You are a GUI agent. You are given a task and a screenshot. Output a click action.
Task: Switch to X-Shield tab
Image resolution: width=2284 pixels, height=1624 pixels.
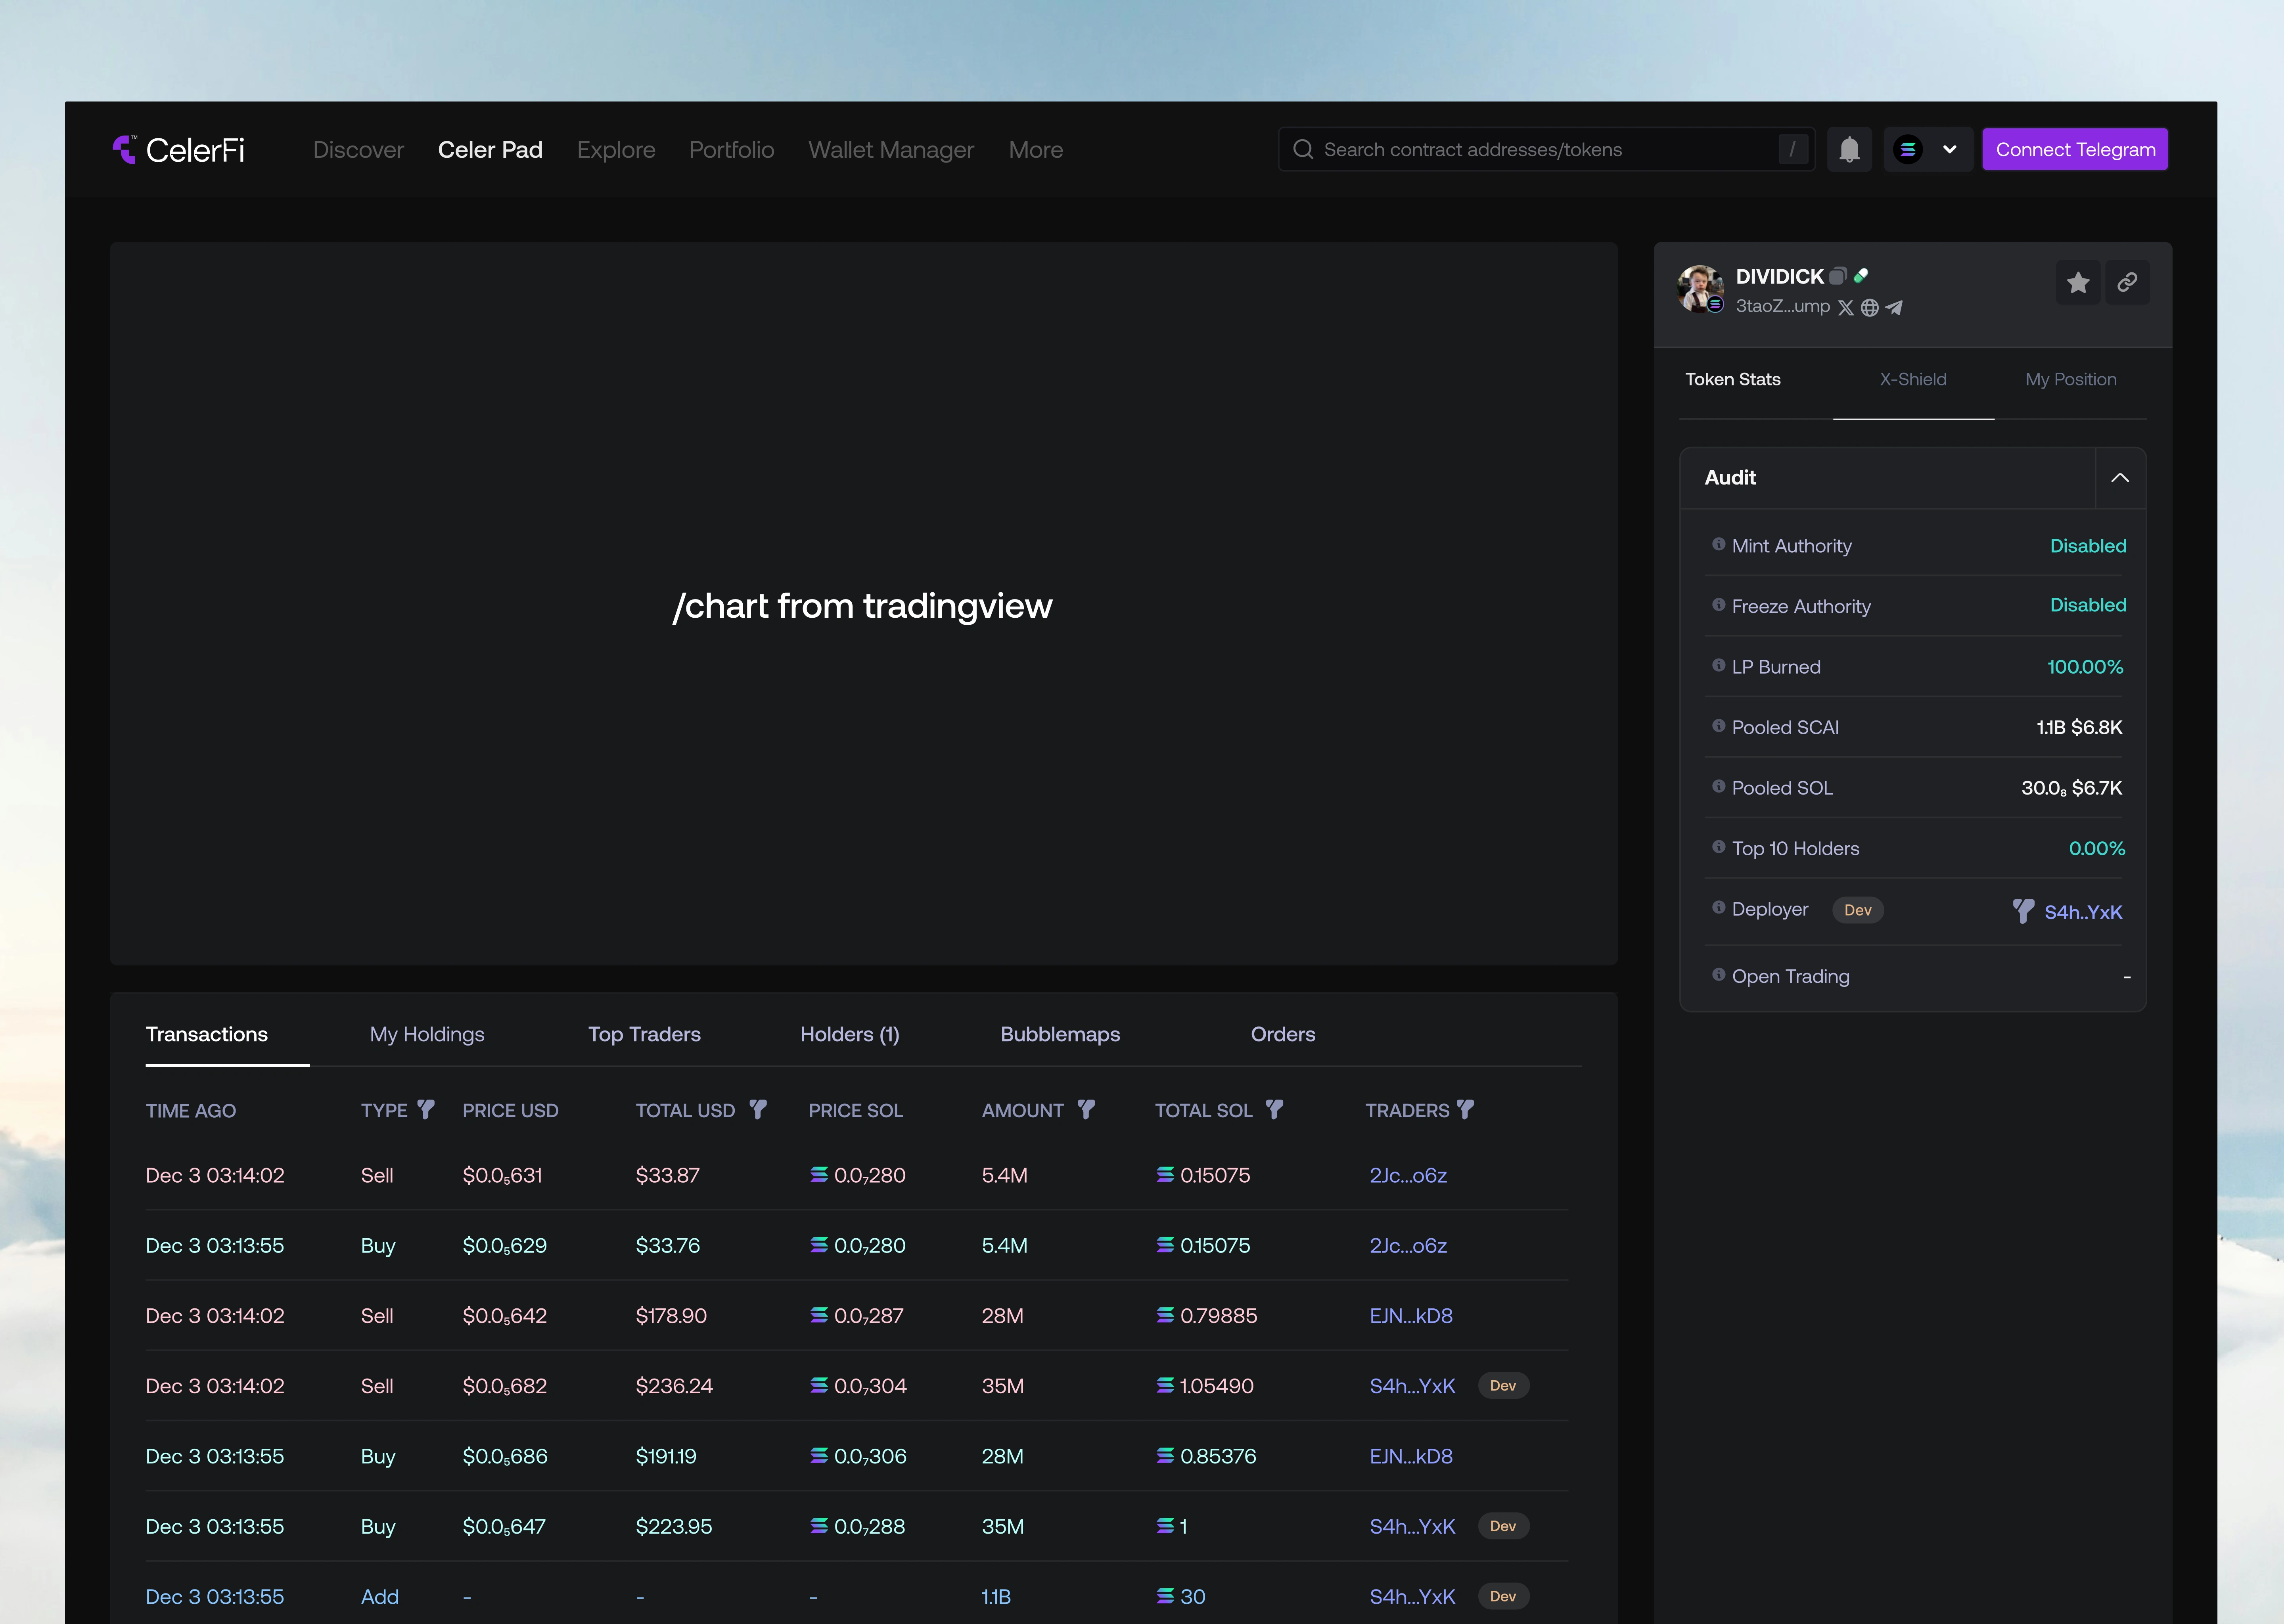tap(1913, 380)
